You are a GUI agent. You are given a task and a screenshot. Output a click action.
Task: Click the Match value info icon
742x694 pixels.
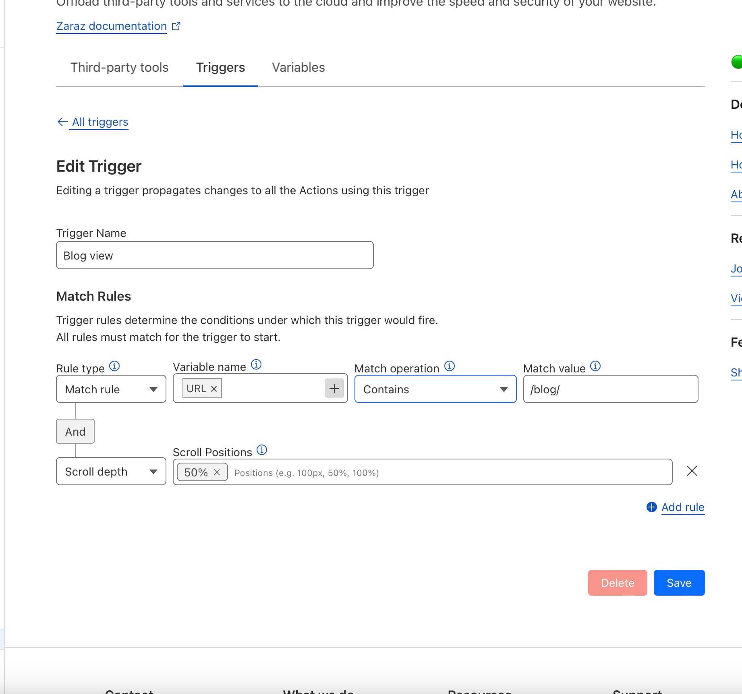click(595, 366)
